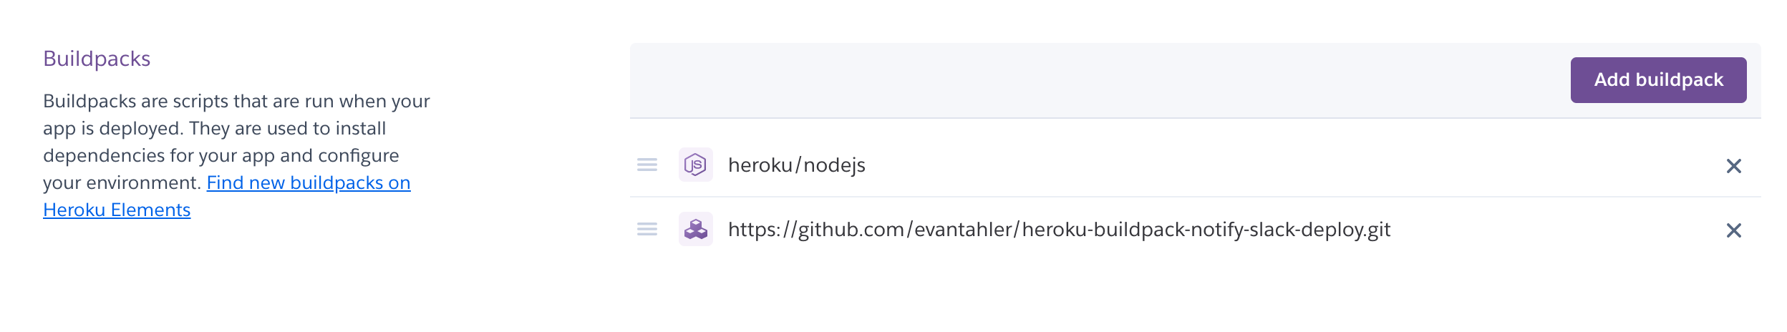Click empty gray header bar beside Add buildpack
The image size is (1787, 332).
1074,80
